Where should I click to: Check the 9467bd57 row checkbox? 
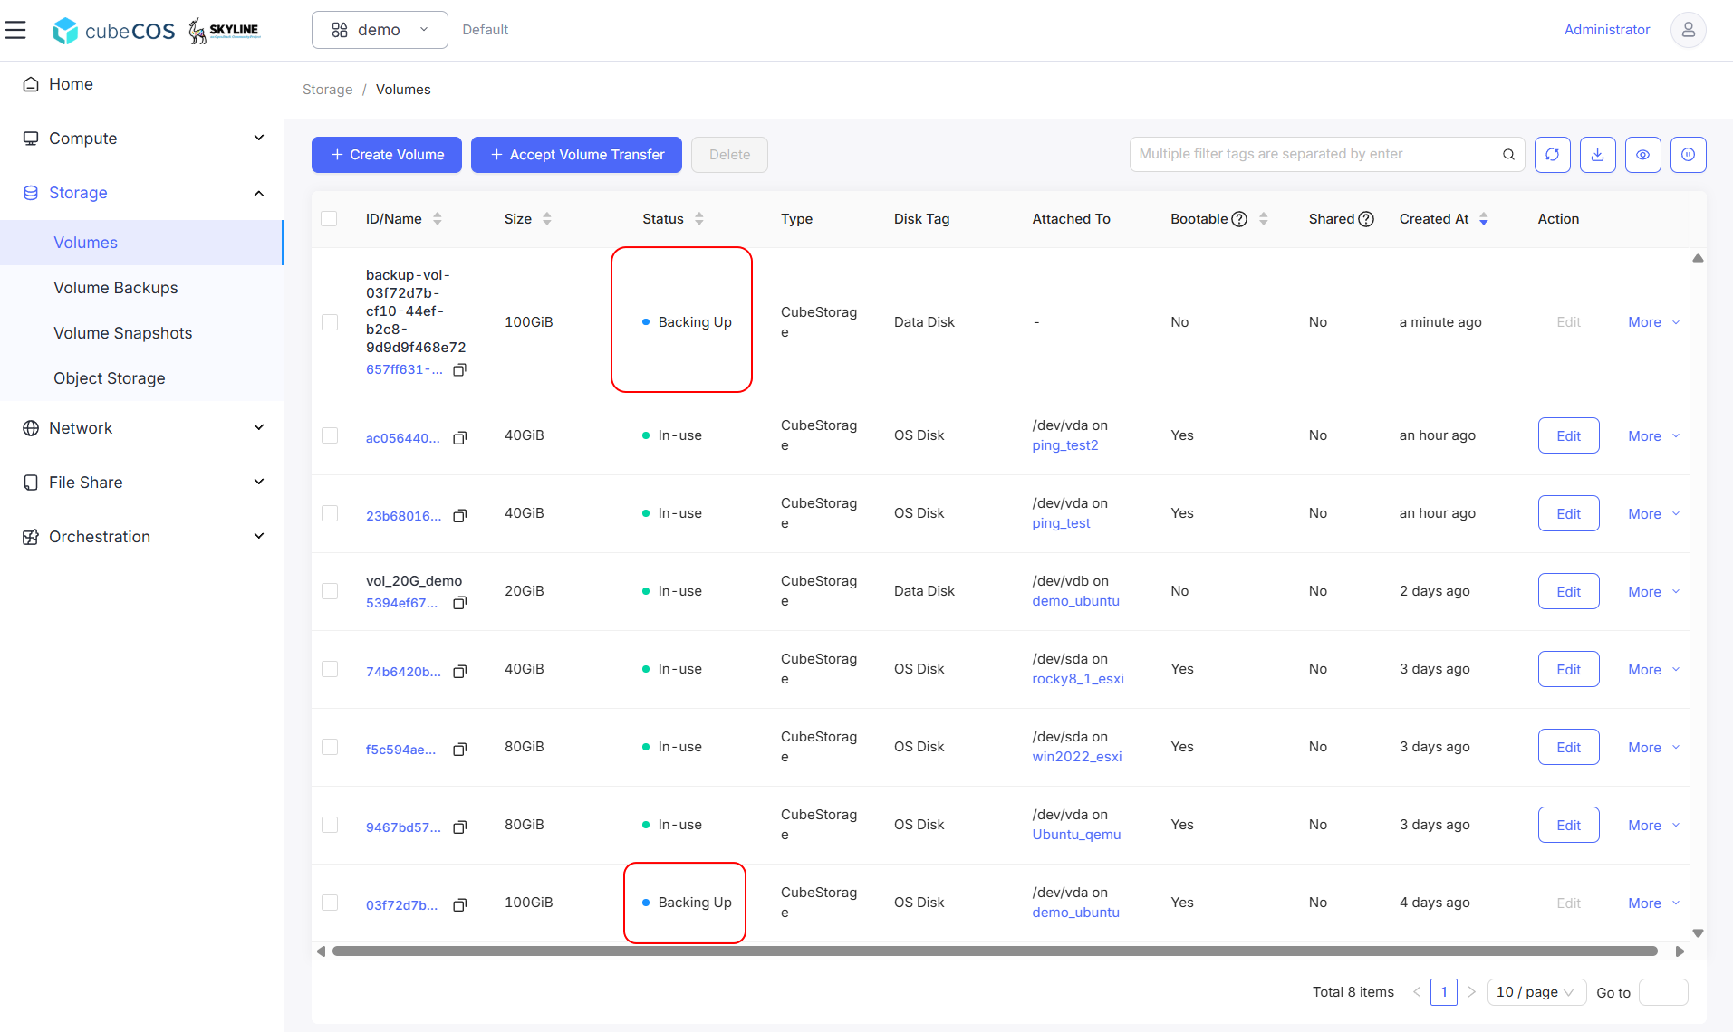(x=330, y=825)
